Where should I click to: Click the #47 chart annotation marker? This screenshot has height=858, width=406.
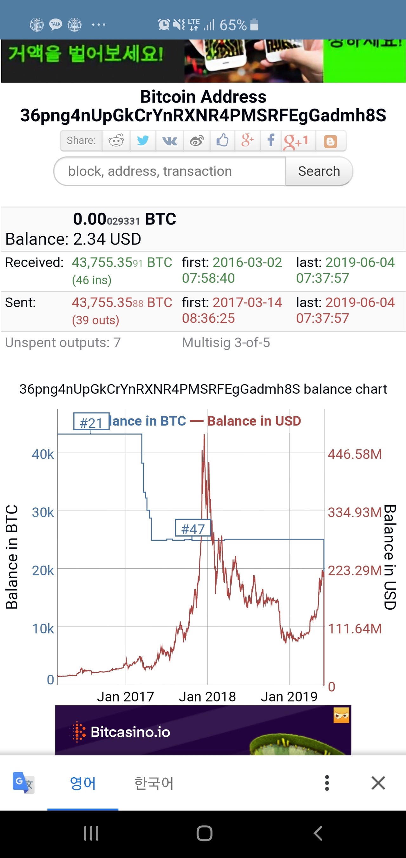pyautogui.click(x=193, y=529)
